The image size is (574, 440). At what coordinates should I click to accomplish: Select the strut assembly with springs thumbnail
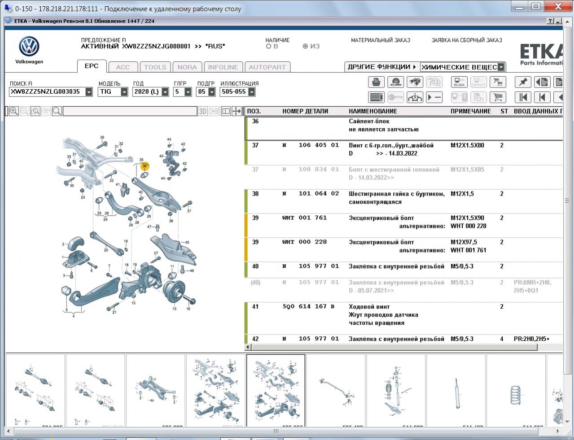pyautogui.click(x=396, y=389)
